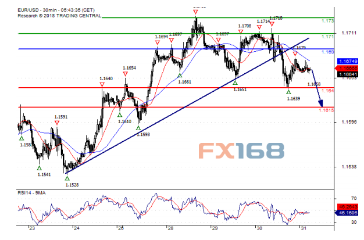Select the green swing-low marker above 1.1541
Image resolution: width=364 pixels, height=240 pixels.
[39, 168]
